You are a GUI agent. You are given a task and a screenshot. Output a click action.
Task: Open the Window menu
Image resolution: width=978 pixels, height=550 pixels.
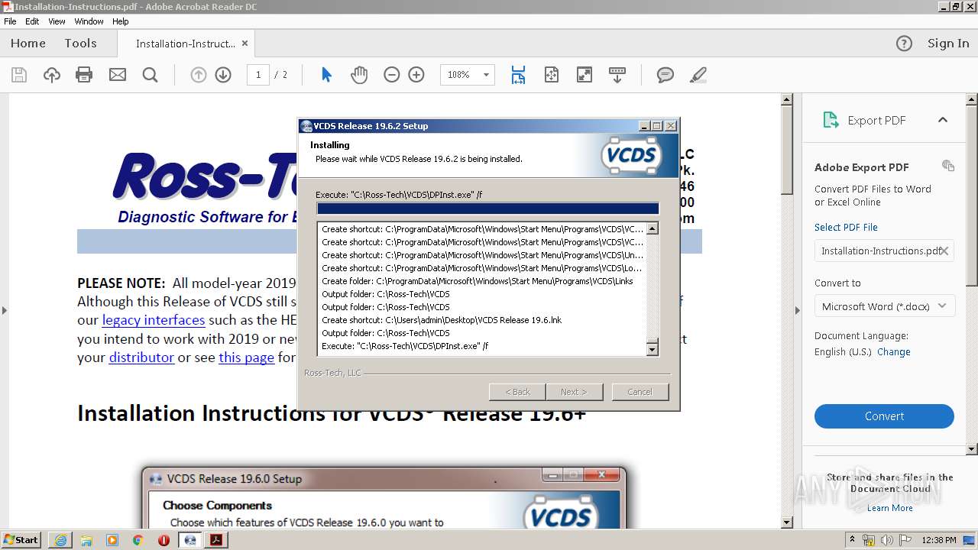pyautogui.click(x=89, y=21)
